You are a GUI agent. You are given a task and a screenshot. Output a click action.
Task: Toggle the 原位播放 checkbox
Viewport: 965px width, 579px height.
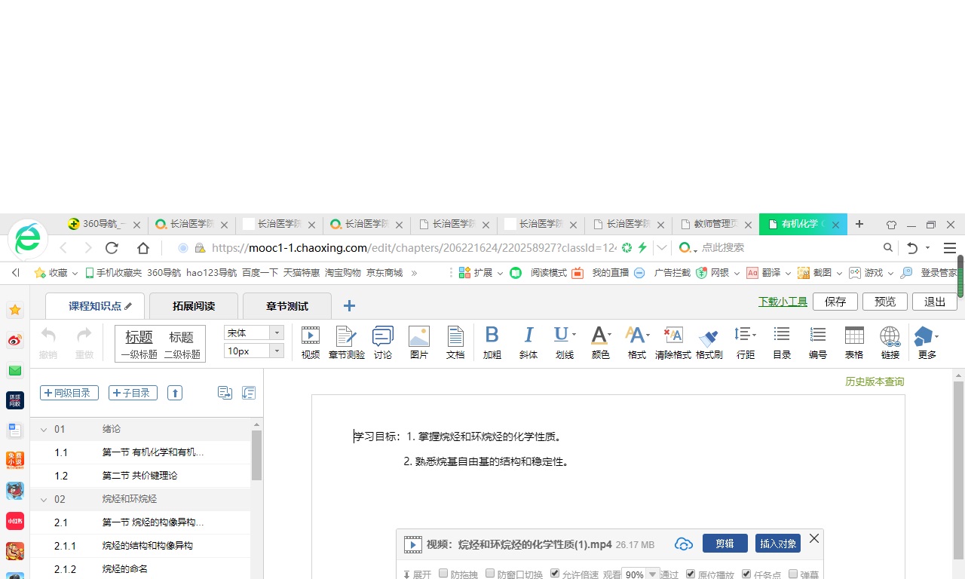pos(691,574)
